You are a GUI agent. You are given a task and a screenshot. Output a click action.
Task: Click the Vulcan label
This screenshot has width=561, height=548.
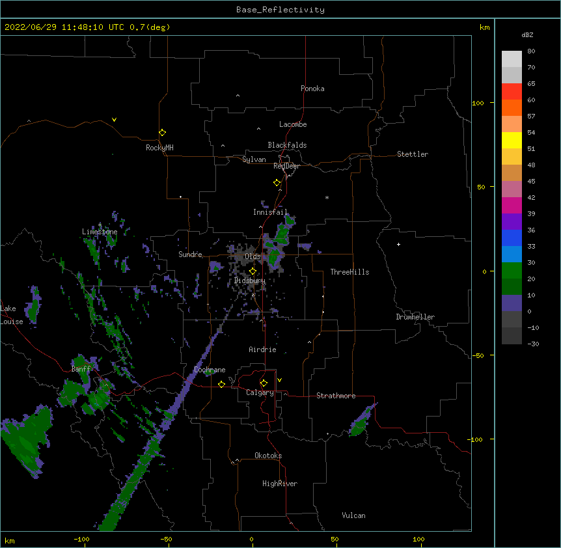pos(353,515)
